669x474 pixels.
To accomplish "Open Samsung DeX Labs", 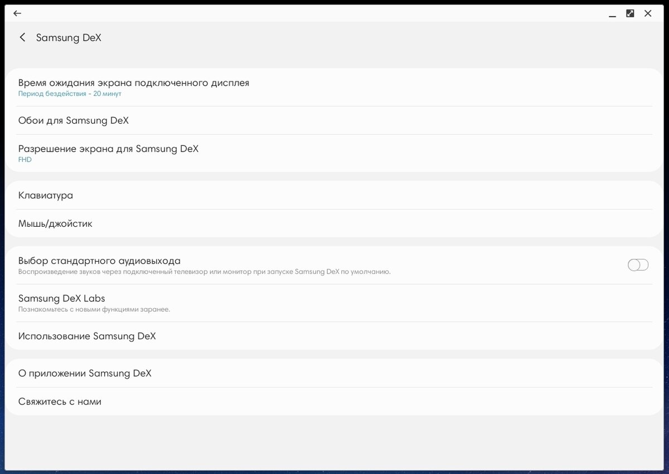I will (334, 303).
